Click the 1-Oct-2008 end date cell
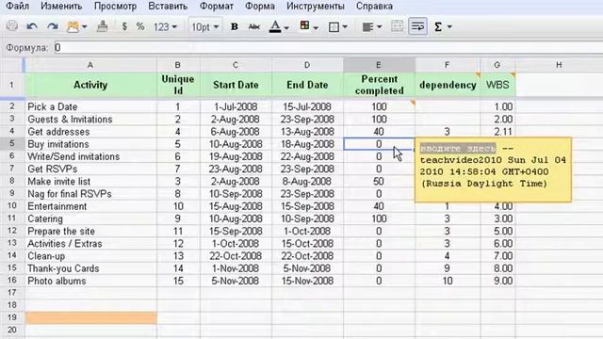603x339 pixels. (307, 232)
